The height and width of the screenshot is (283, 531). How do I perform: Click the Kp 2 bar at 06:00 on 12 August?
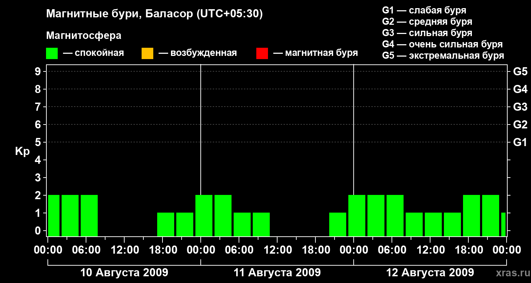[395, 215]
